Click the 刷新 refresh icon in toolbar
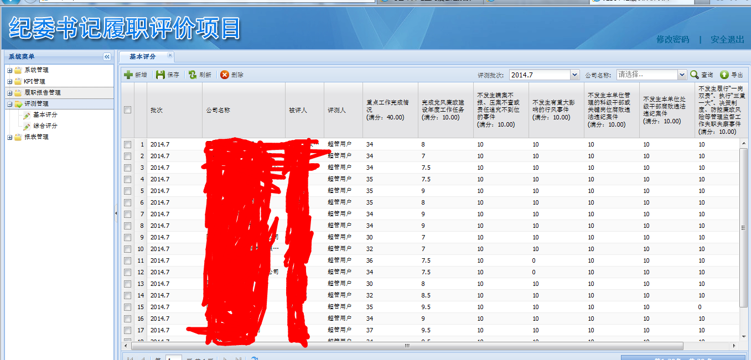The image size is (751, 360). (x=193, y=75)
